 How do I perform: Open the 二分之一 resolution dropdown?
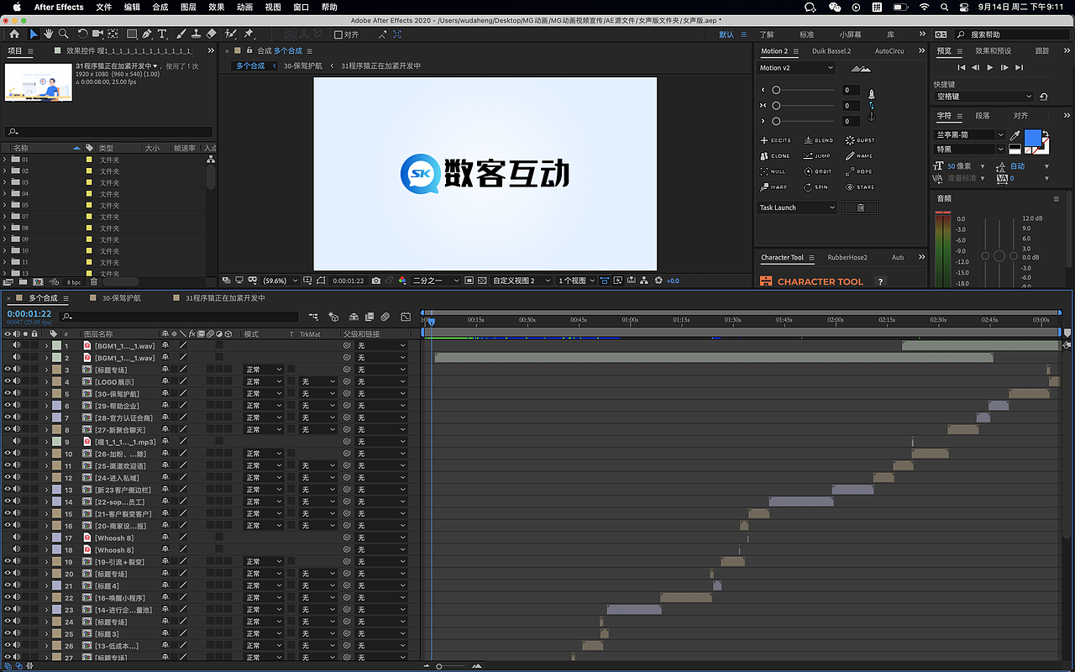pos(437,281)
